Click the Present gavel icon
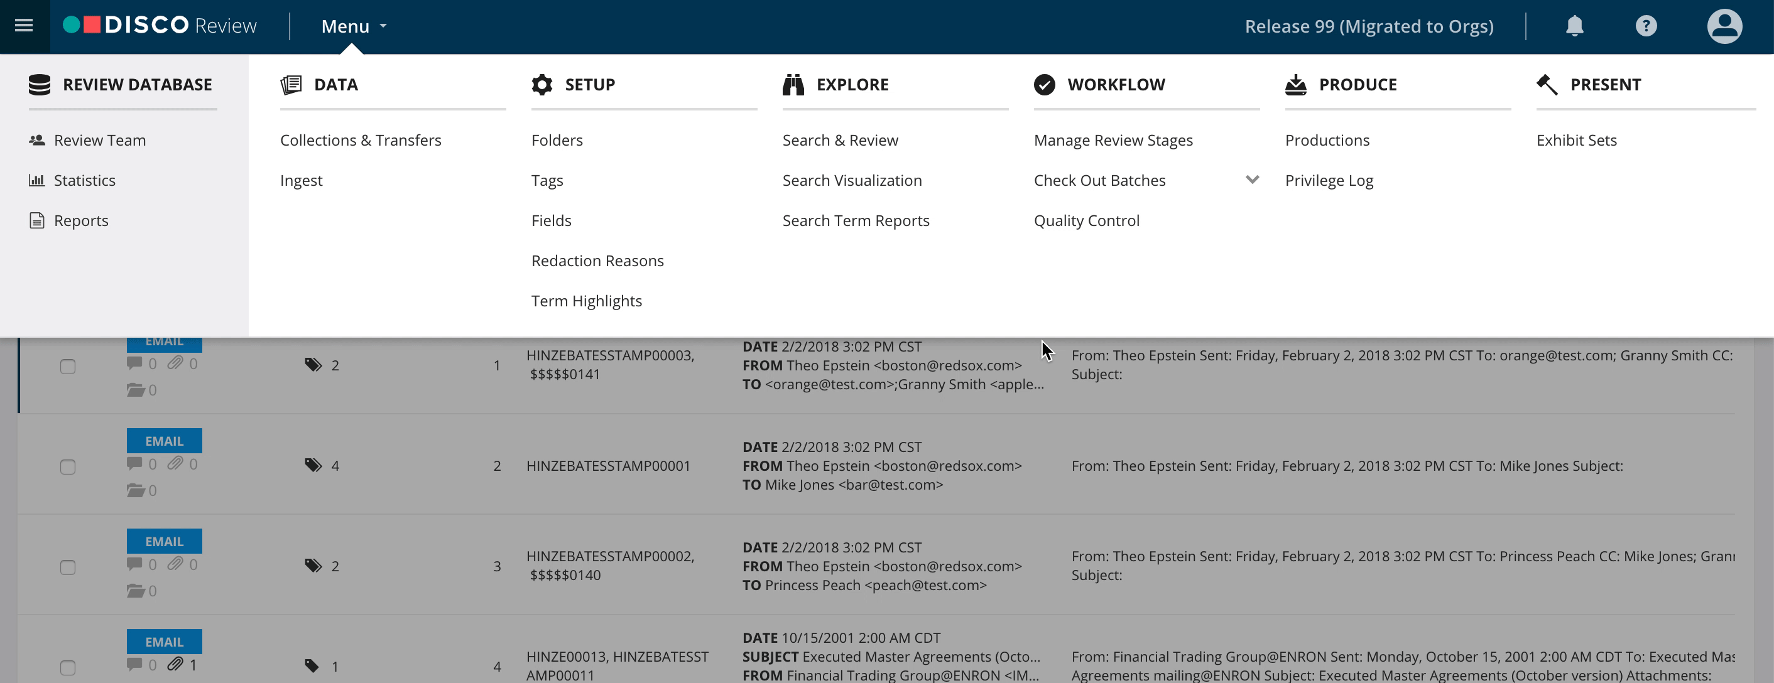Image resolution: width=1774 pixels, height=683 pixels. 1547,85
